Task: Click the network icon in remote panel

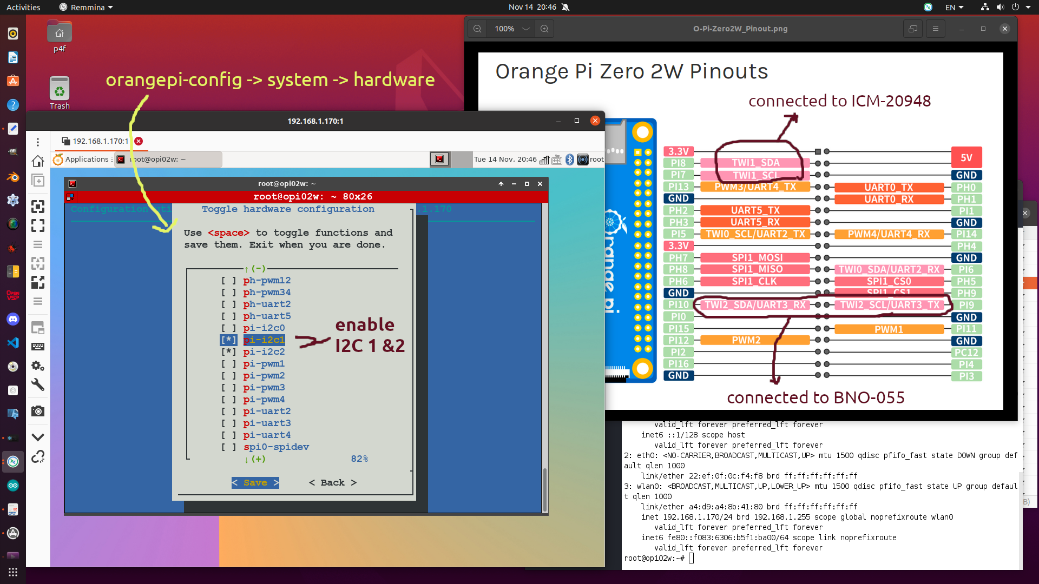Action: point(544,160)
